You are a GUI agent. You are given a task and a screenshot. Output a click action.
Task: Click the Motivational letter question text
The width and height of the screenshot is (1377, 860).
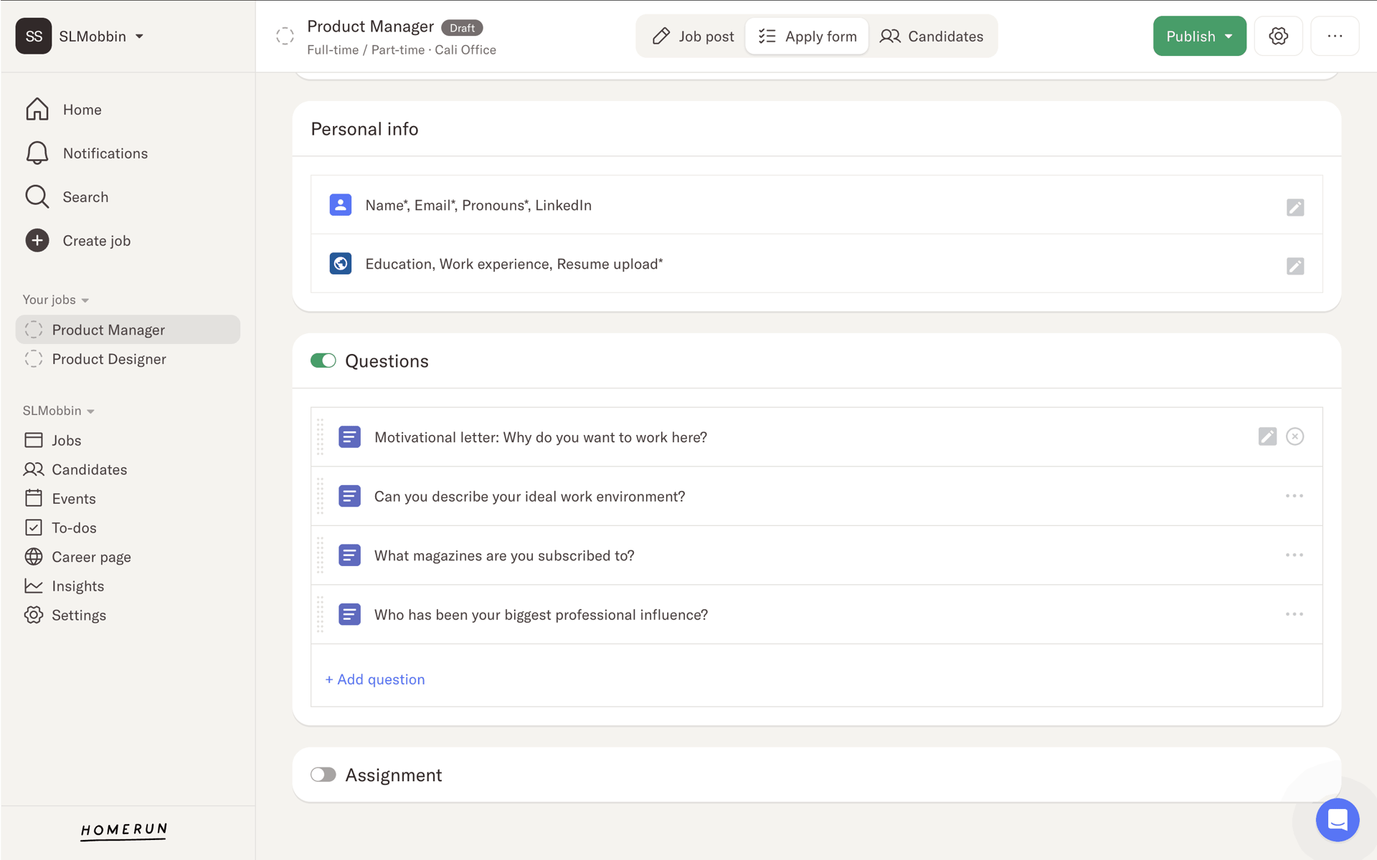point(541,437)
